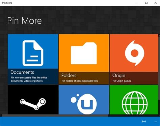Click the Folders tile title text

69,75
